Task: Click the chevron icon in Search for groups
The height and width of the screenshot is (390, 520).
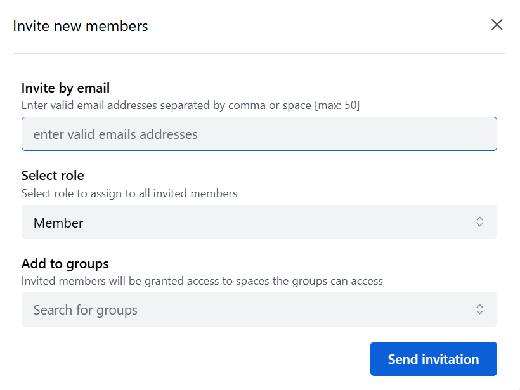Action: click(479, 309)
